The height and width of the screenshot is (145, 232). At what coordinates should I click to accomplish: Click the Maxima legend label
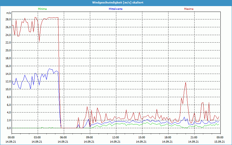(188, 9)
